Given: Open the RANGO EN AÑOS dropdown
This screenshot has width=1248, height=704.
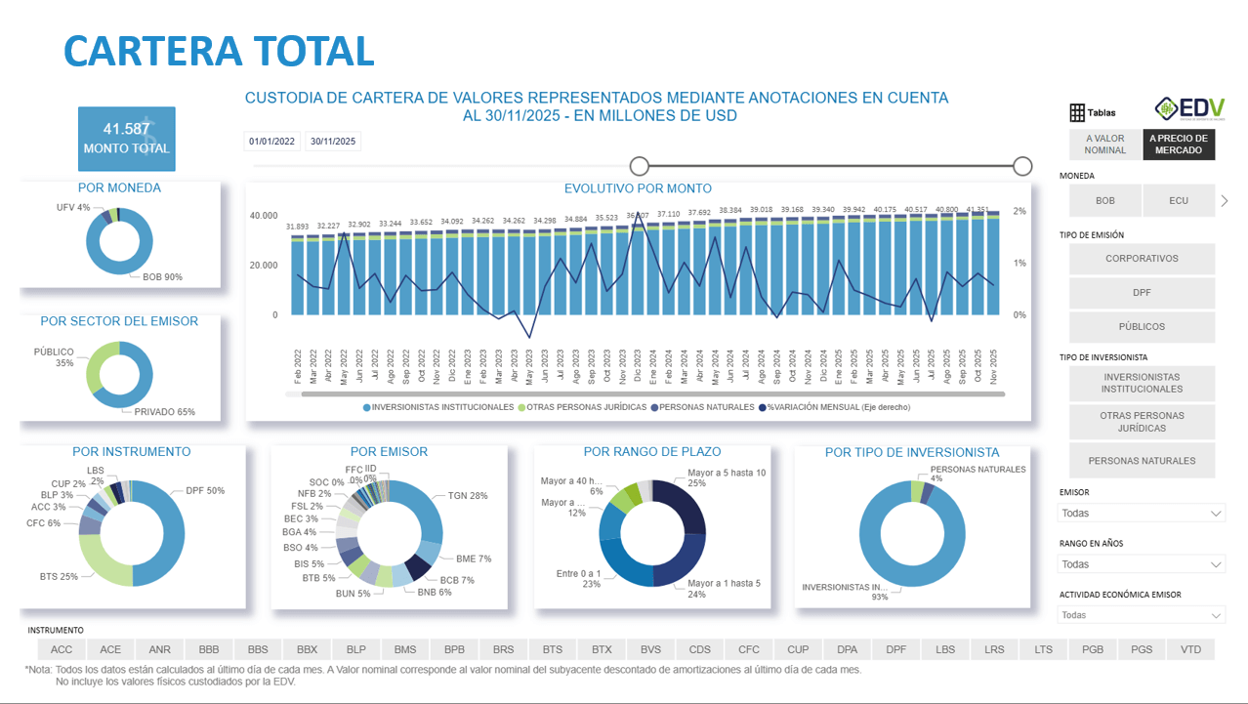Looking at the screenshot, I should (1142, 563).
